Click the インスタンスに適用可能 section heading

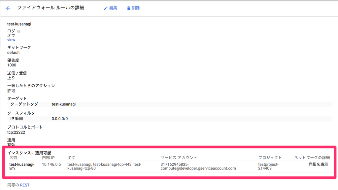[x=29, y=153]
